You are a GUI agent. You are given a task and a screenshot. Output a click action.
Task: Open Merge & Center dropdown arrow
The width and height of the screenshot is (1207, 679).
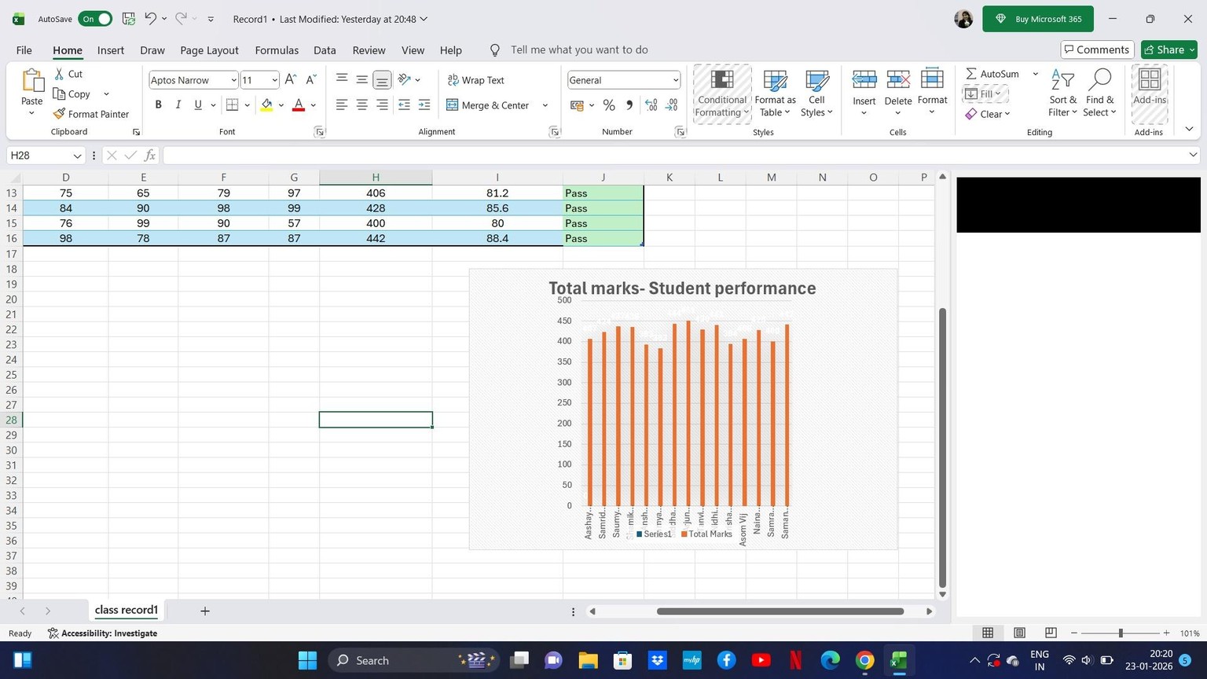click(545, 105)
